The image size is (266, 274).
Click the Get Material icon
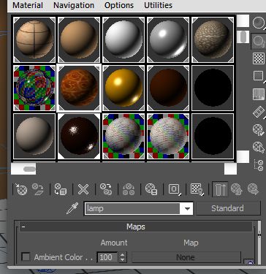(x=21, y=189)
